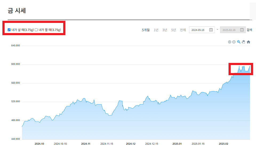Click the 2024.11 x-axis label
This screenshot has width=256, height=153.
[86, 144]
